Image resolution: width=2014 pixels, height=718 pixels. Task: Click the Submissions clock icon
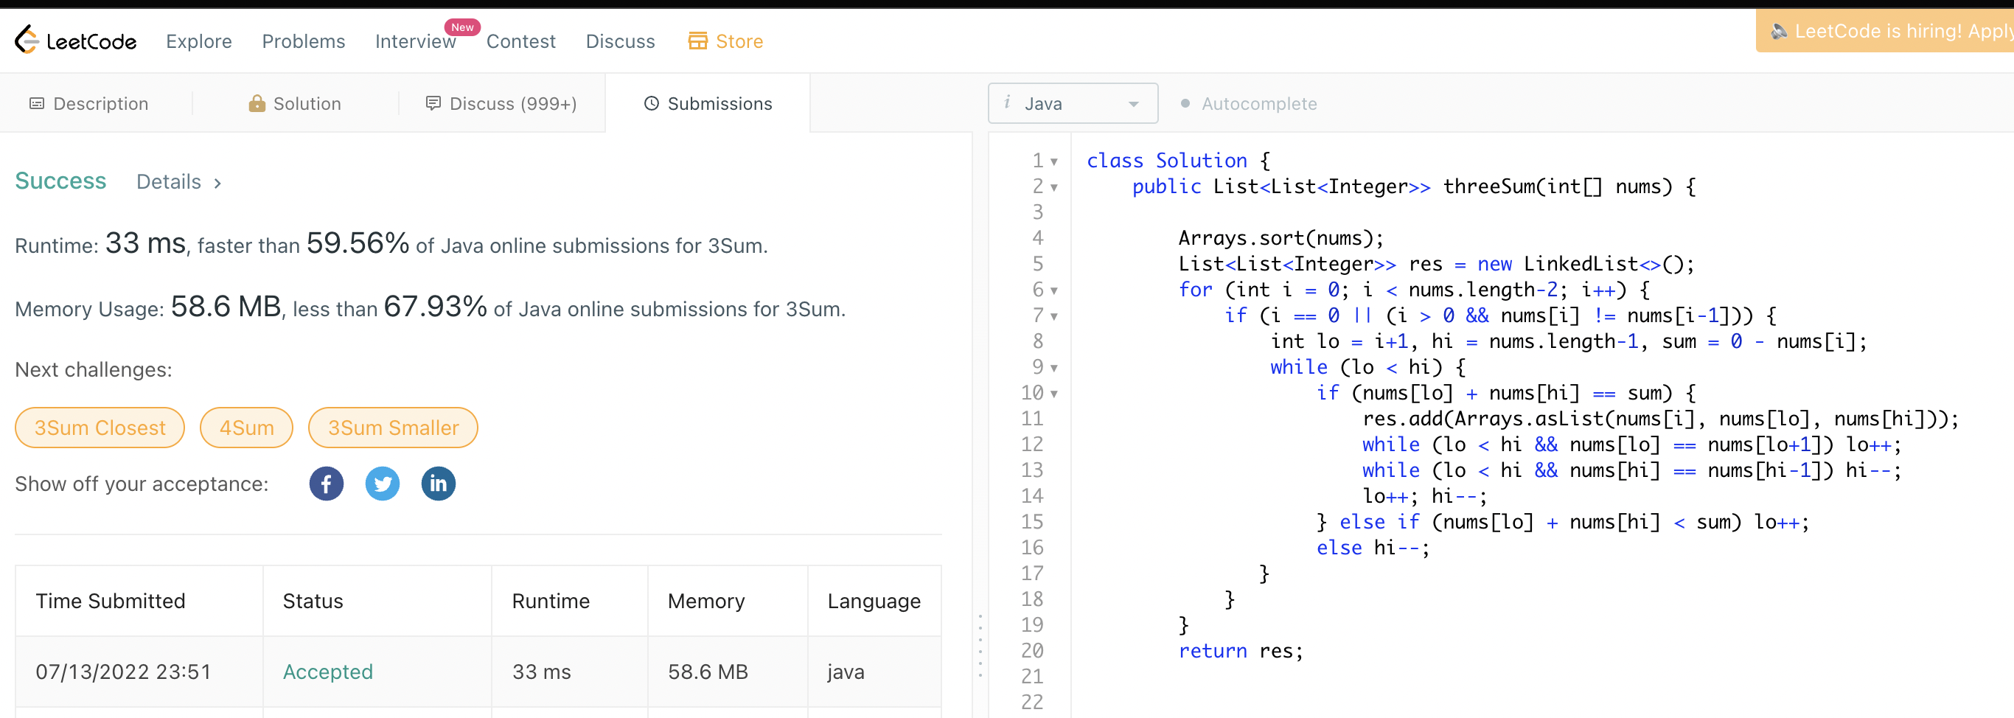(x=651, y=103)
